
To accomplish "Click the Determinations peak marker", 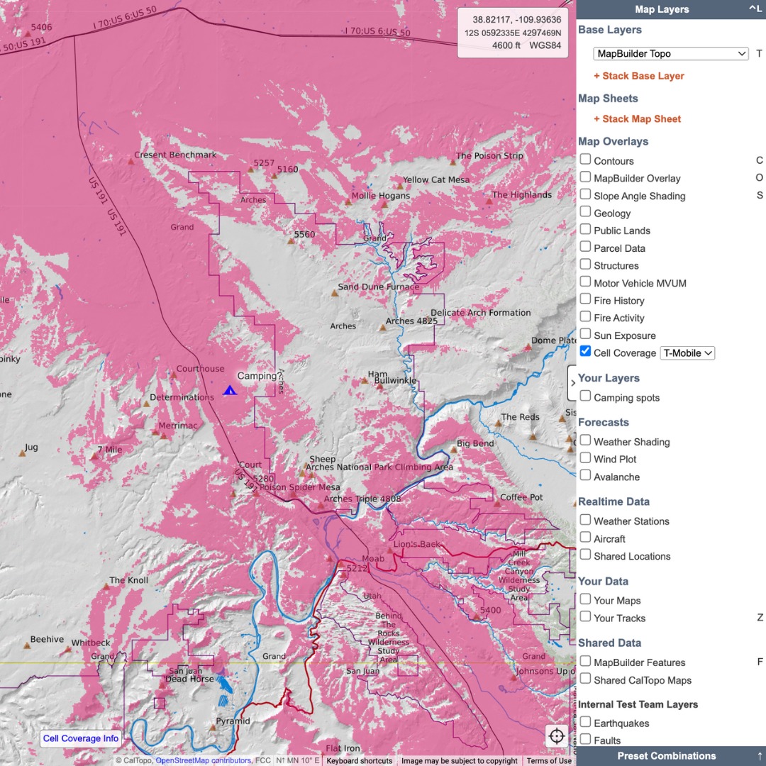I will tap(146, 404).
